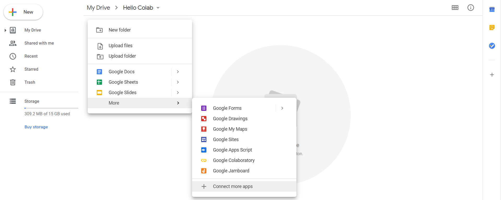The width and height of the screenshot is (501, 200).
Task: Select Google Jamboard menu entry
Action: 244,171
